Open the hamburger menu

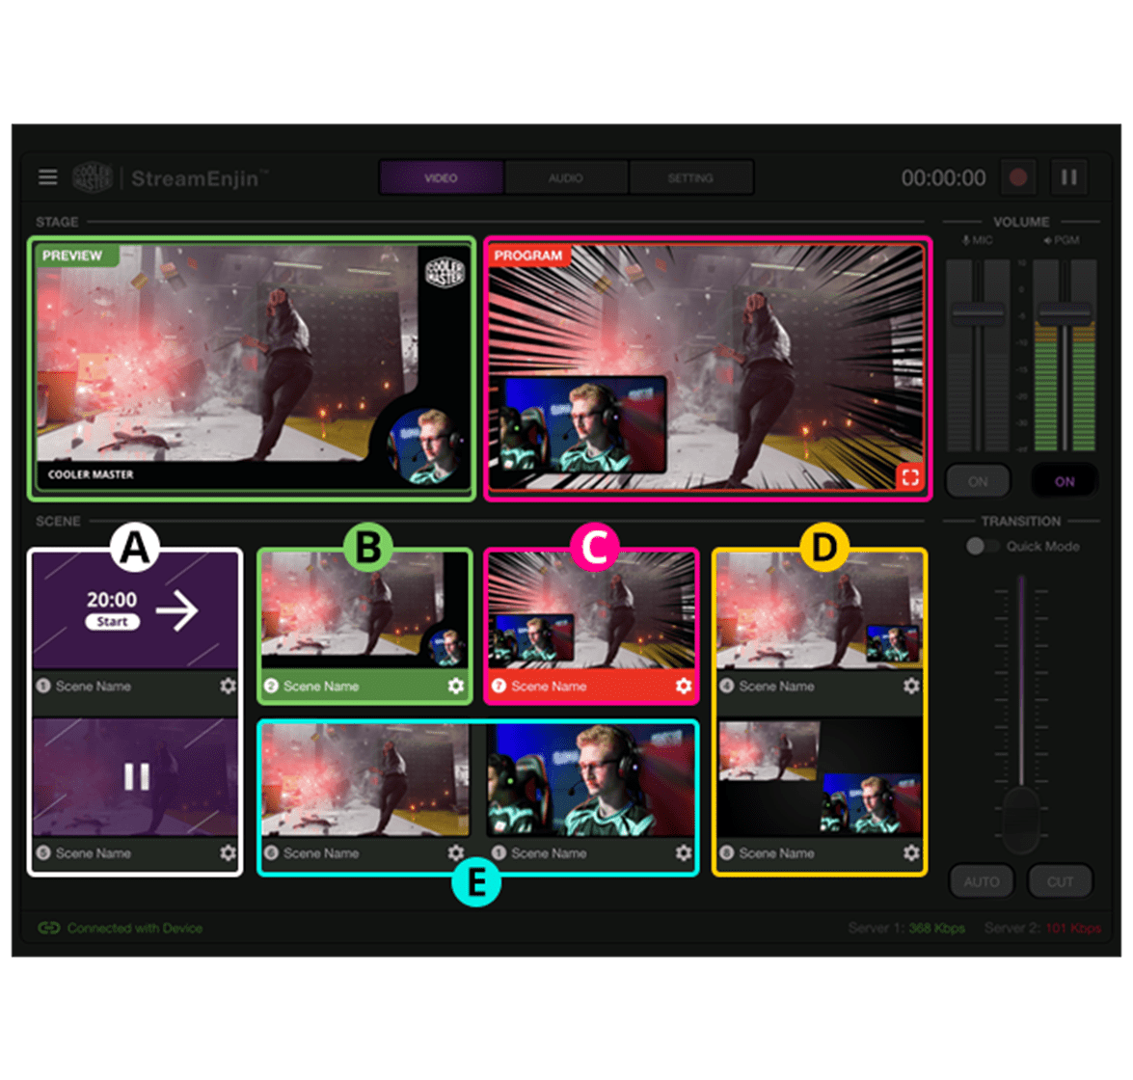click(x=47, y=177)
